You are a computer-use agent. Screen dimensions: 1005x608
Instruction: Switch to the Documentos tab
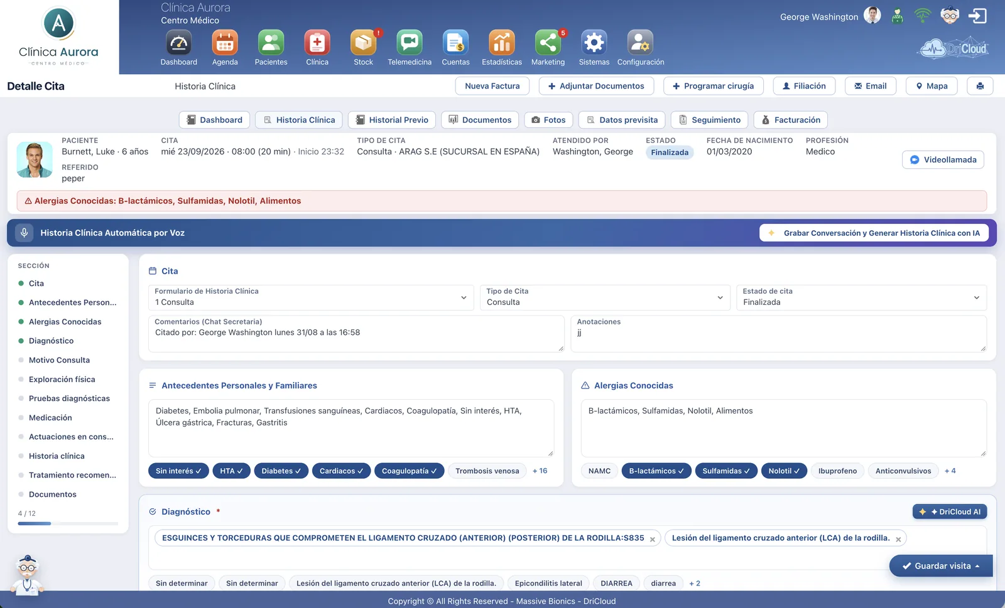pos(480,120)
